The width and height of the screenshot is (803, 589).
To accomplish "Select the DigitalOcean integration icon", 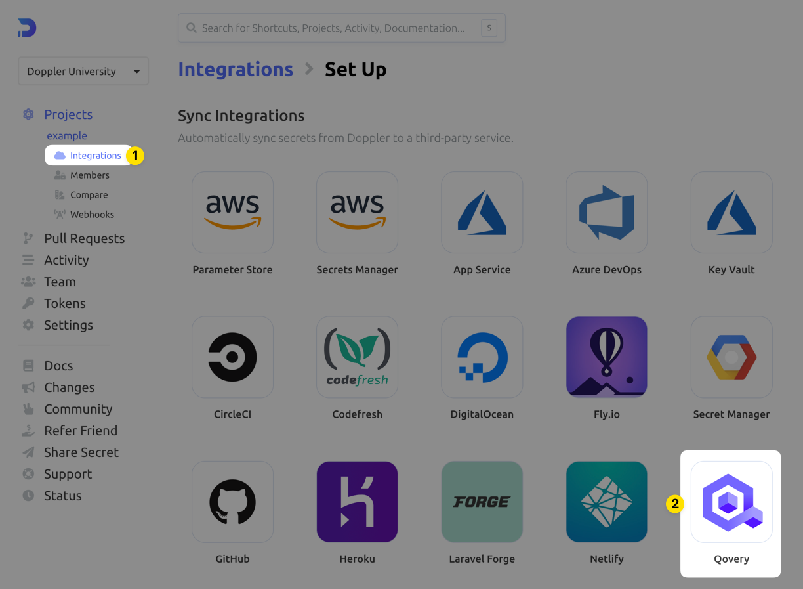I will point(482,357).
